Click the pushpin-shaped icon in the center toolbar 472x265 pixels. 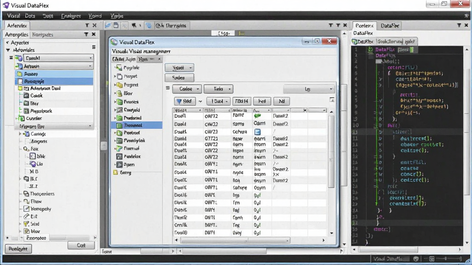point(134,26)
